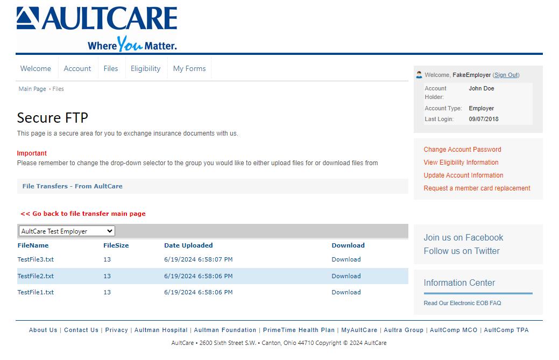Click the Information Center heading
Viewport: 559px width, 360px height.
pos(459,283)
